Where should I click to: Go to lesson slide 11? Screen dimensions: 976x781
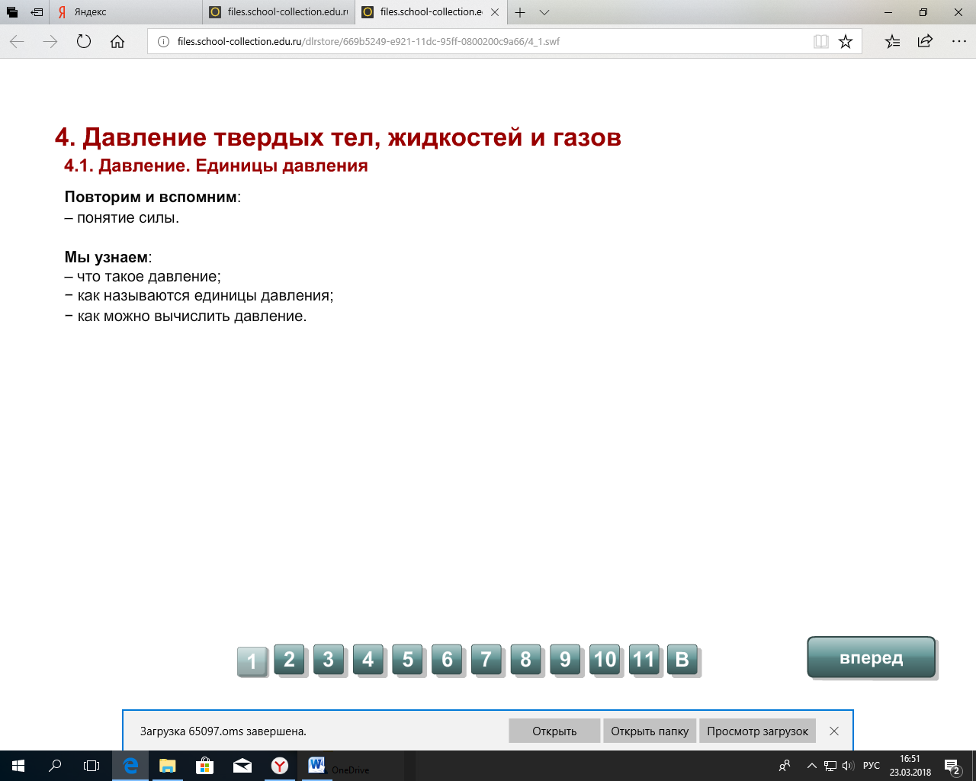point(644,659)
